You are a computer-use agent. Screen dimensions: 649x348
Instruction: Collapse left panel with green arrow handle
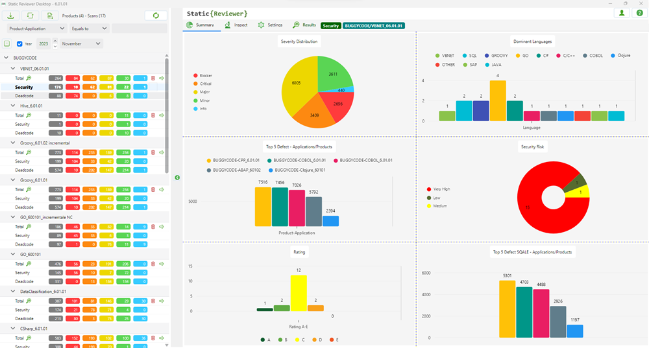(x=178, y=177)
